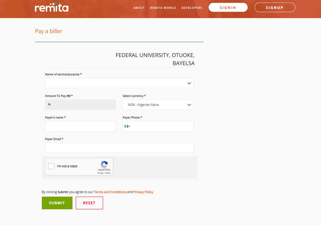Click into the Payer Phone field
321x225 pixels.
(x=162, y=126)
